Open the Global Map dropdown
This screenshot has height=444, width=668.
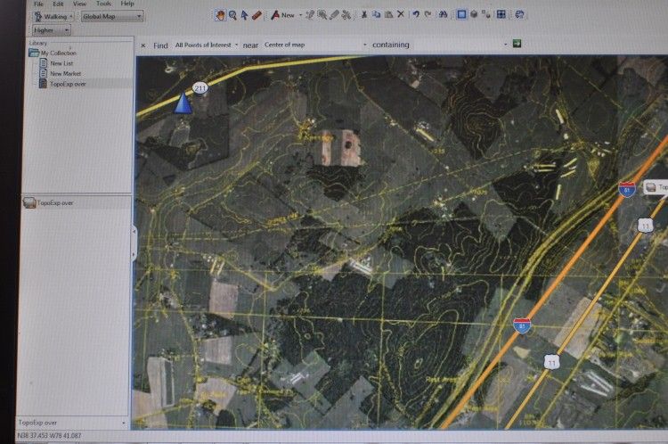[x=111, y=16]
